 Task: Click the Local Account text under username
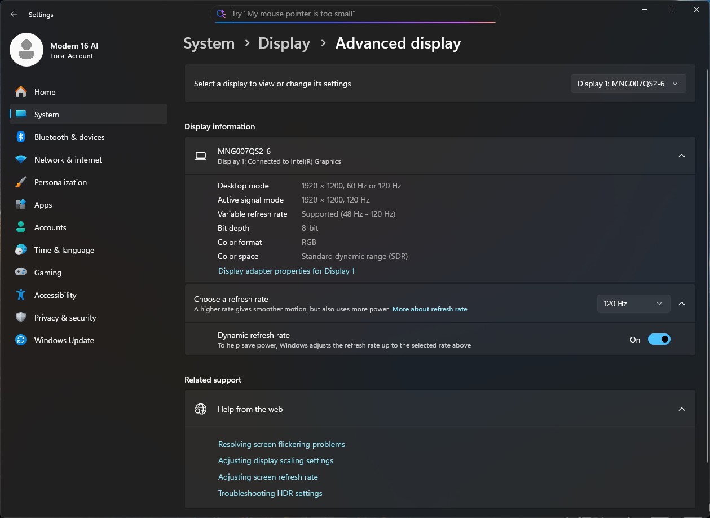pos(72,56)
